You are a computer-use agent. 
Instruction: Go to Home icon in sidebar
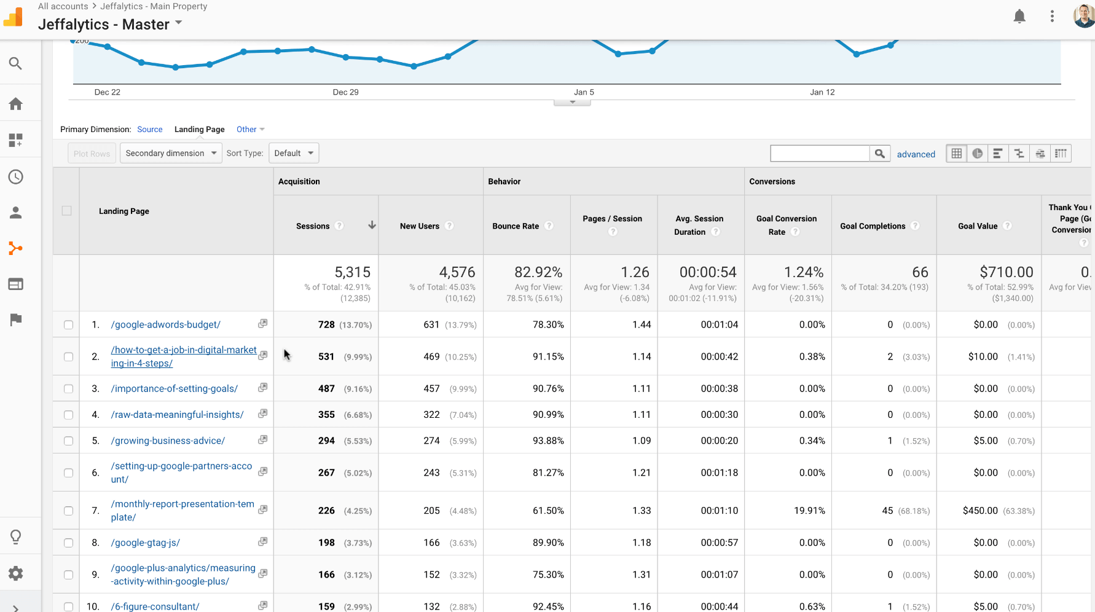pyautogui.click(x=15, y=103)
